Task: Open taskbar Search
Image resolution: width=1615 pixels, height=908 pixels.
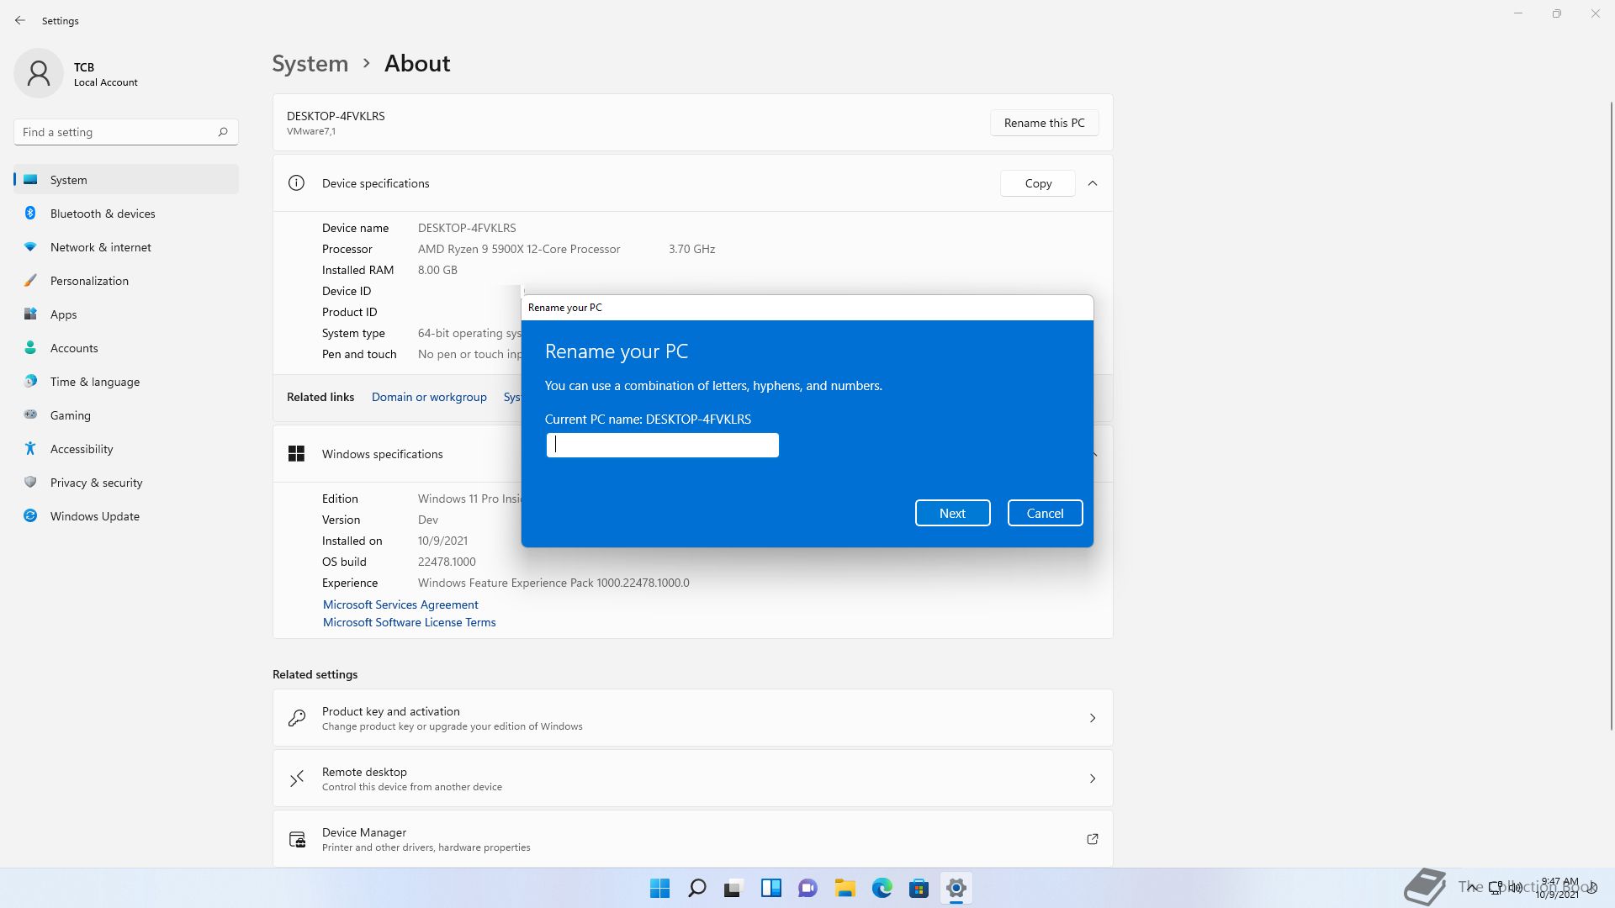Action: tap(697, 888)
